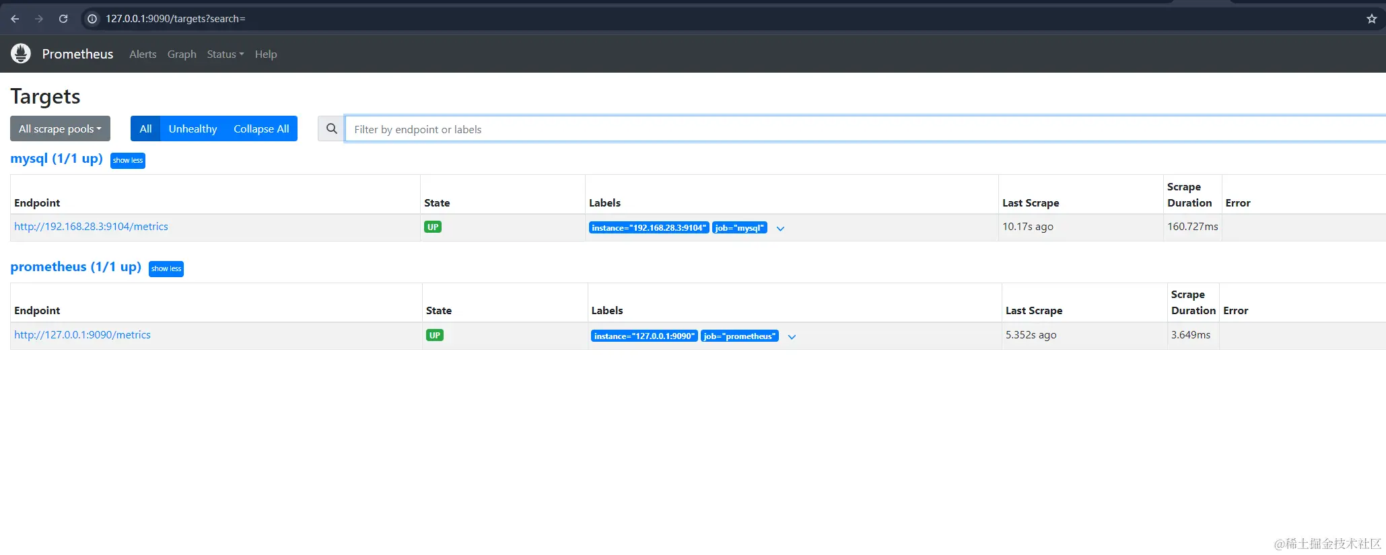Select the All filter button

[x=145, y=128]
